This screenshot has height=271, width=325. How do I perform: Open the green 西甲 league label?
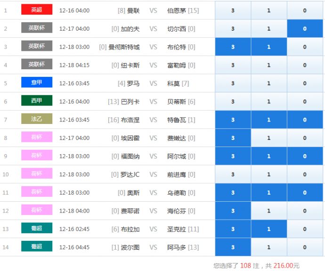(37, 101)
